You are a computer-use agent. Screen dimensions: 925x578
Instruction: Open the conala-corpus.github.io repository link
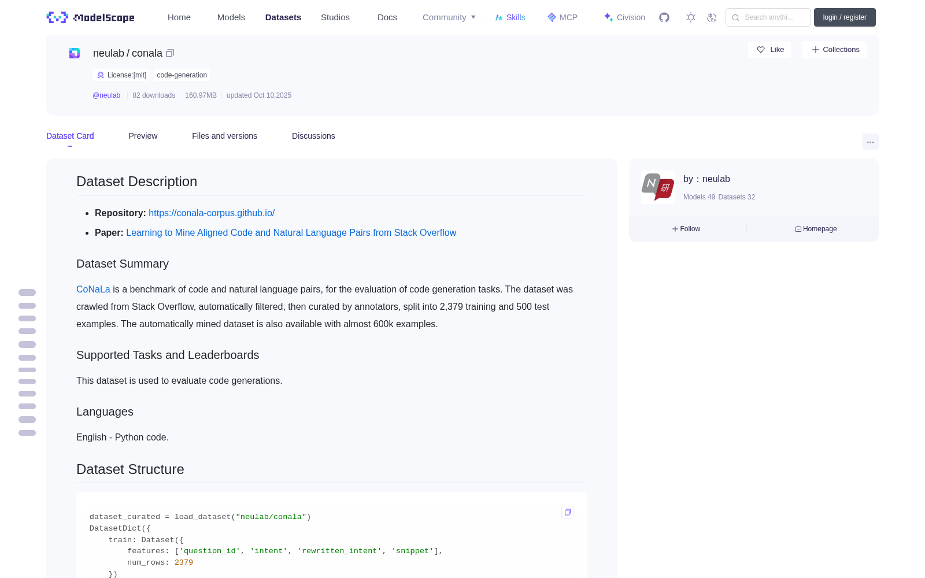212,213
